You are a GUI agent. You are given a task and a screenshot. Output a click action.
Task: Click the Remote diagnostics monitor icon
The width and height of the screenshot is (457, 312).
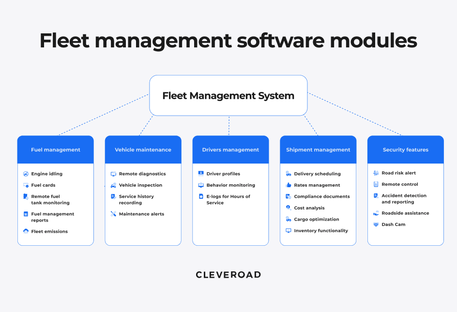[113, 174]
